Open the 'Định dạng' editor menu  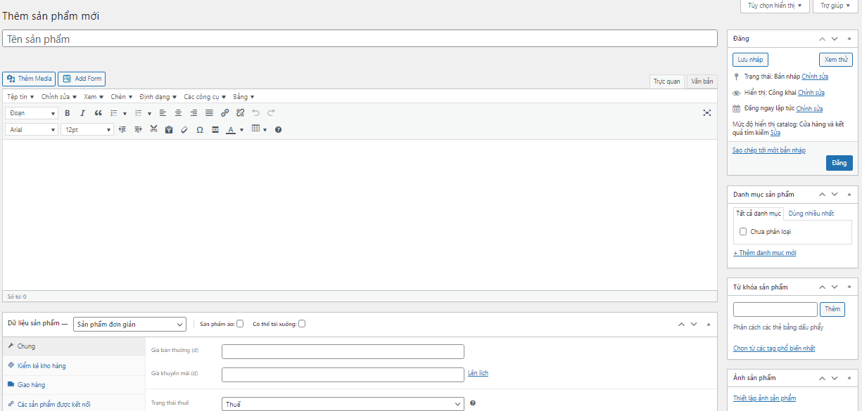[158, 97]
